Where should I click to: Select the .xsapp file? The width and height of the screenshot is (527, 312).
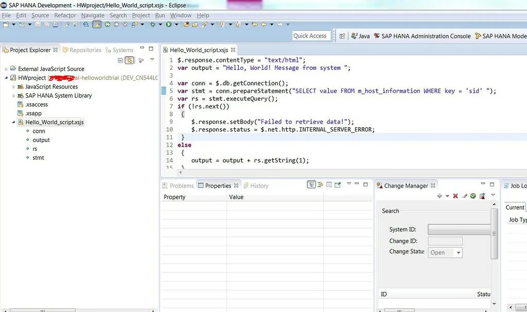[29, 114]
